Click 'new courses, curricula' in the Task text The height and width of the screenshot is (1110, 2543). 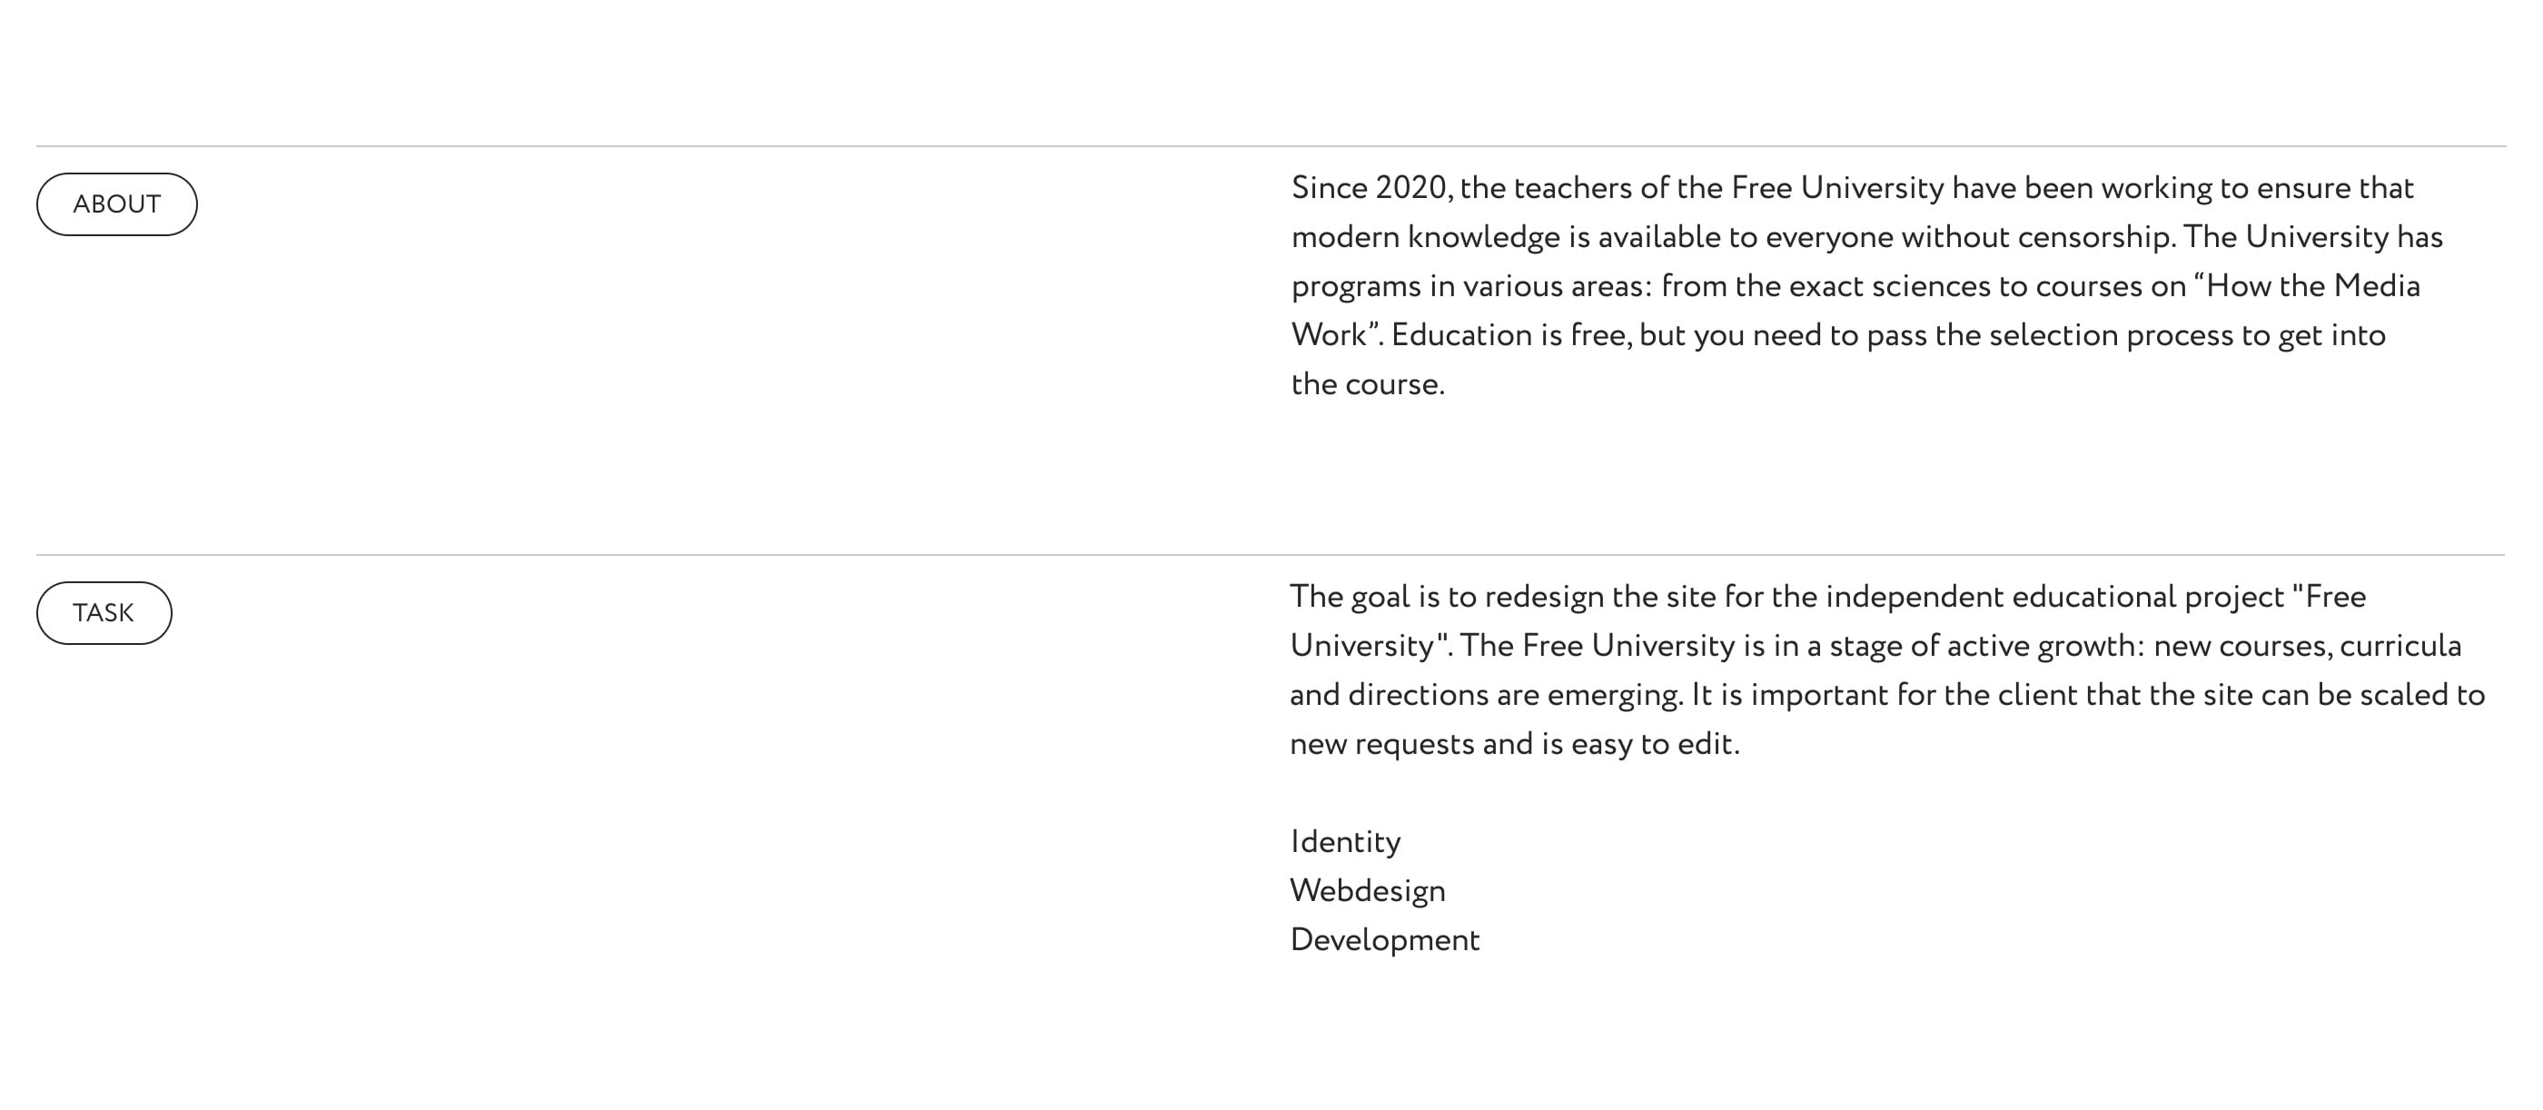[2308, 646]
